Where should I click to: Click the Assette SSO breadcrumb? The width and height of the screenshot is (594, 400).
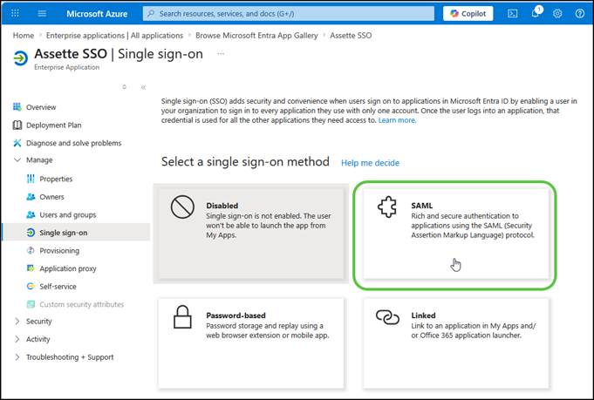[351, 36]
